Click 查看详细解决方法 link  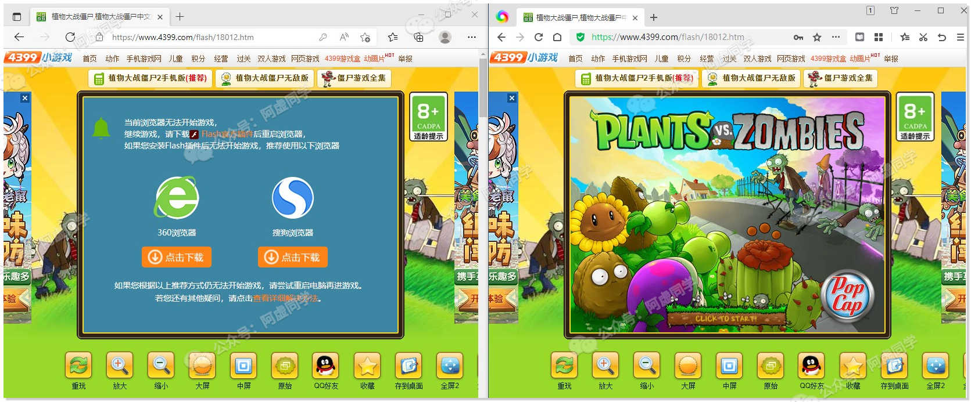click(285, 298)
